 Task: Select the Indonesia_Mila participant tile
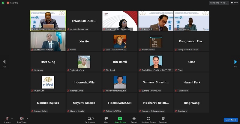point(84,82)
